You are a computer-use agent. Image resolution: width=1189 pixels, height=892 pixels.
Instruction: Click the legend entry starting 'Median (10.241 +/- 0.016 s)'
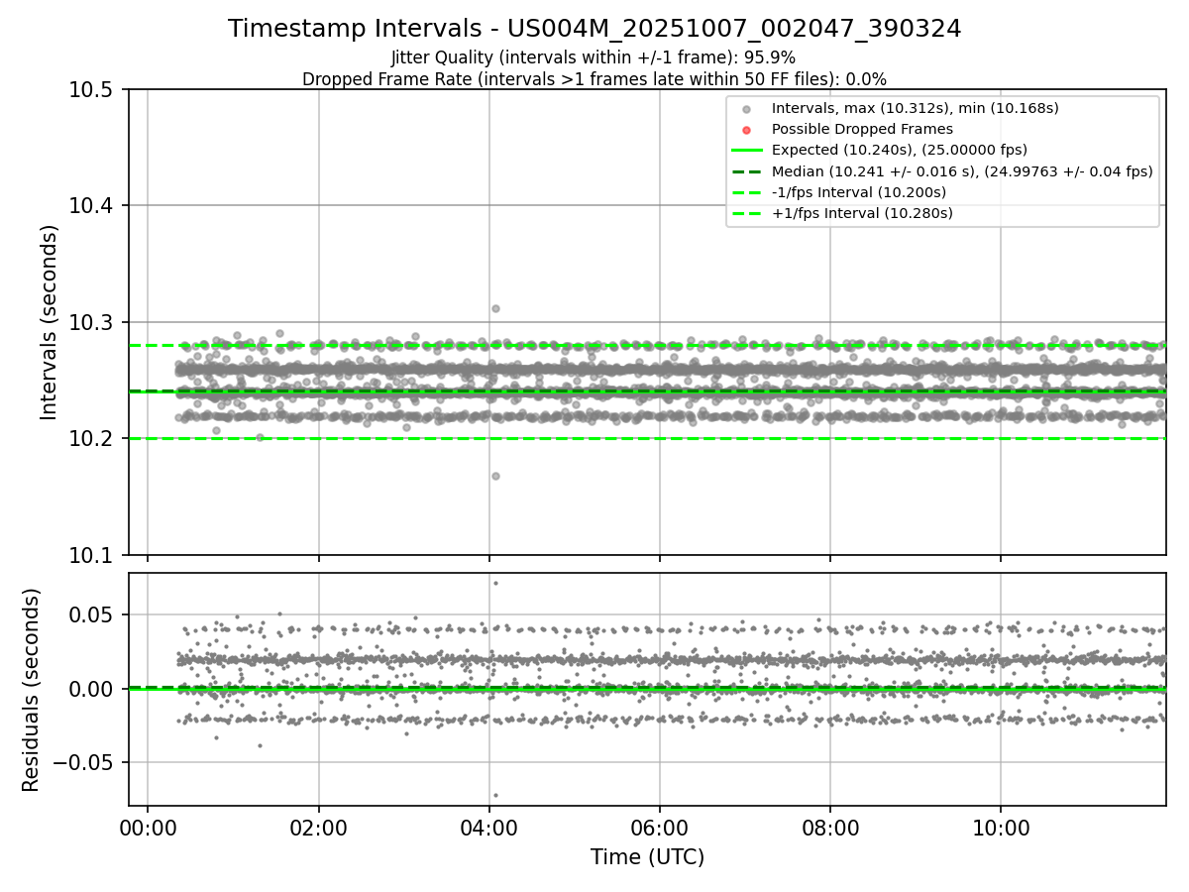[962, 170]
